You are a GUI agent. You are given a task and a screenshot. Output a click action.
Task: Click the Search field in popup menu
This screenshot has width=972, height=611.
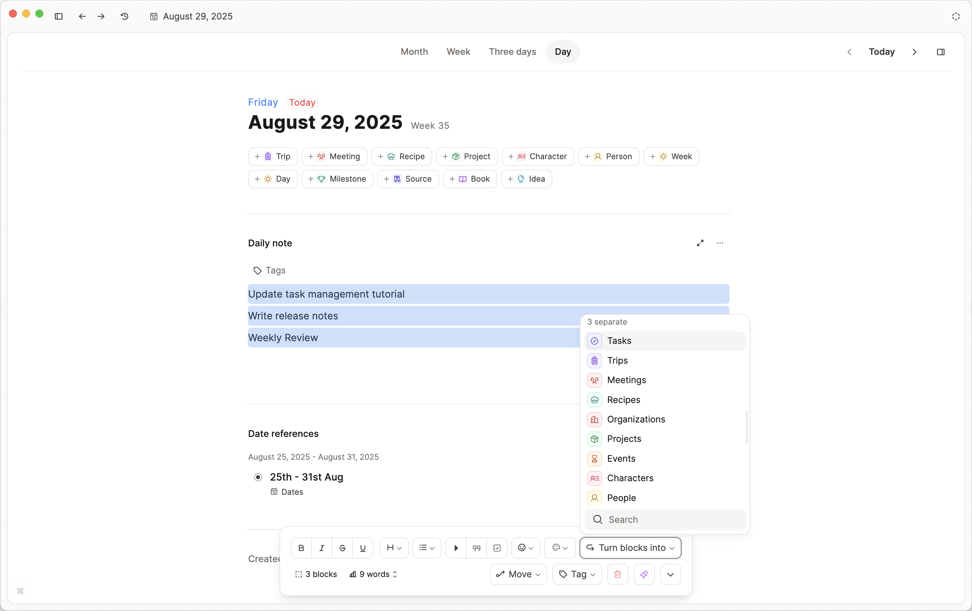(x=664, y=520)
